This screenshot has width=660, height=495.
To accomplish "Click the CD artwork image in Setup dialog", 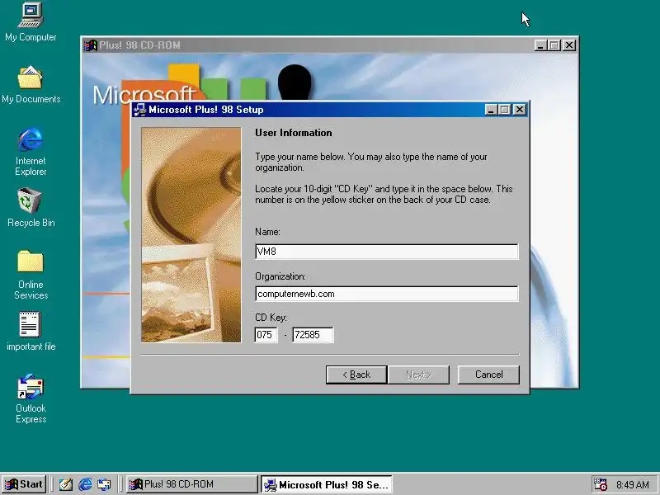I will click(191, 235).
